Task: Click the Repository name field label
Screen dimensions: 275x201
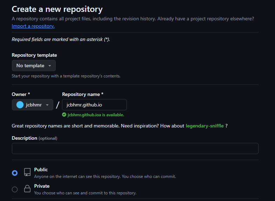Action: coord(83,94)
